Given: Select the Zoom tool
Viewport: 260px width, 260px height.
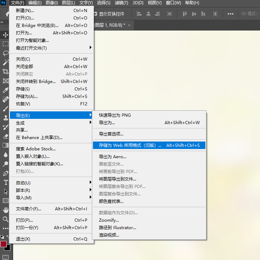Looking at the screenshot, I should pyautogui.click(x=5, y=219).
